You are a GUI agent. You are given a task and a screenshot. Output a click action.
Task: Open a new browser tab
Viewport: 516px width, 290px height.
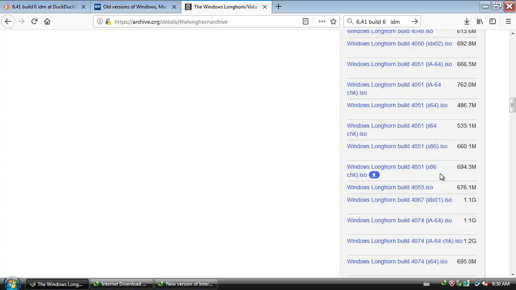[x=278, y=6]
